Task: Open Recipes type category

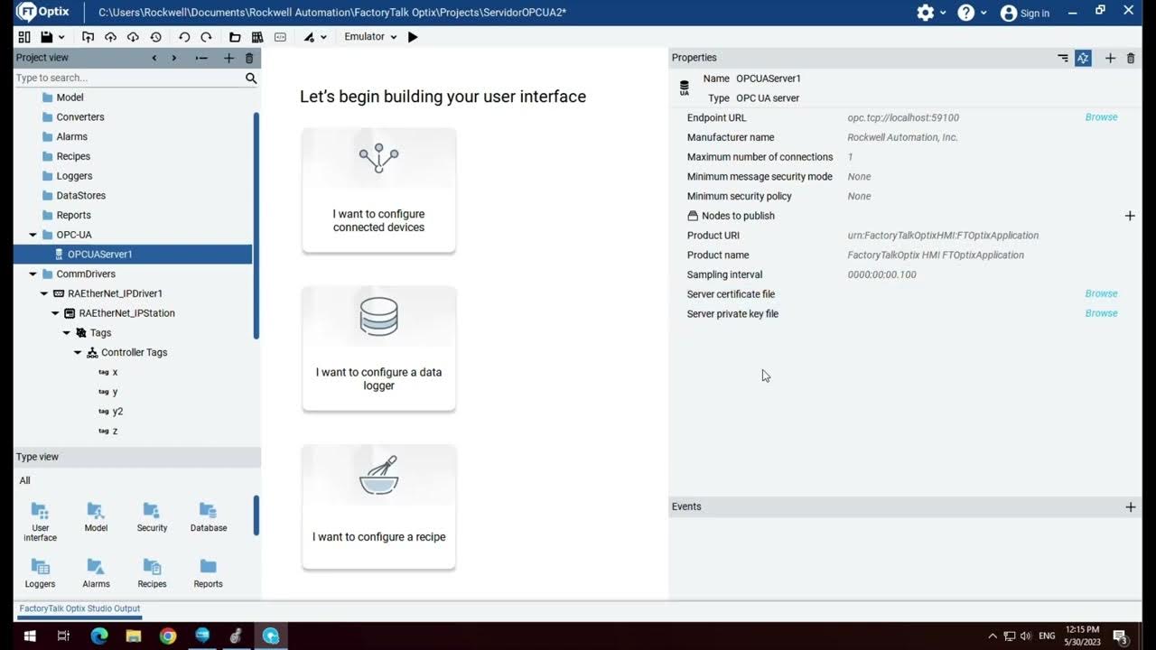Action: [x=152, y=573]
